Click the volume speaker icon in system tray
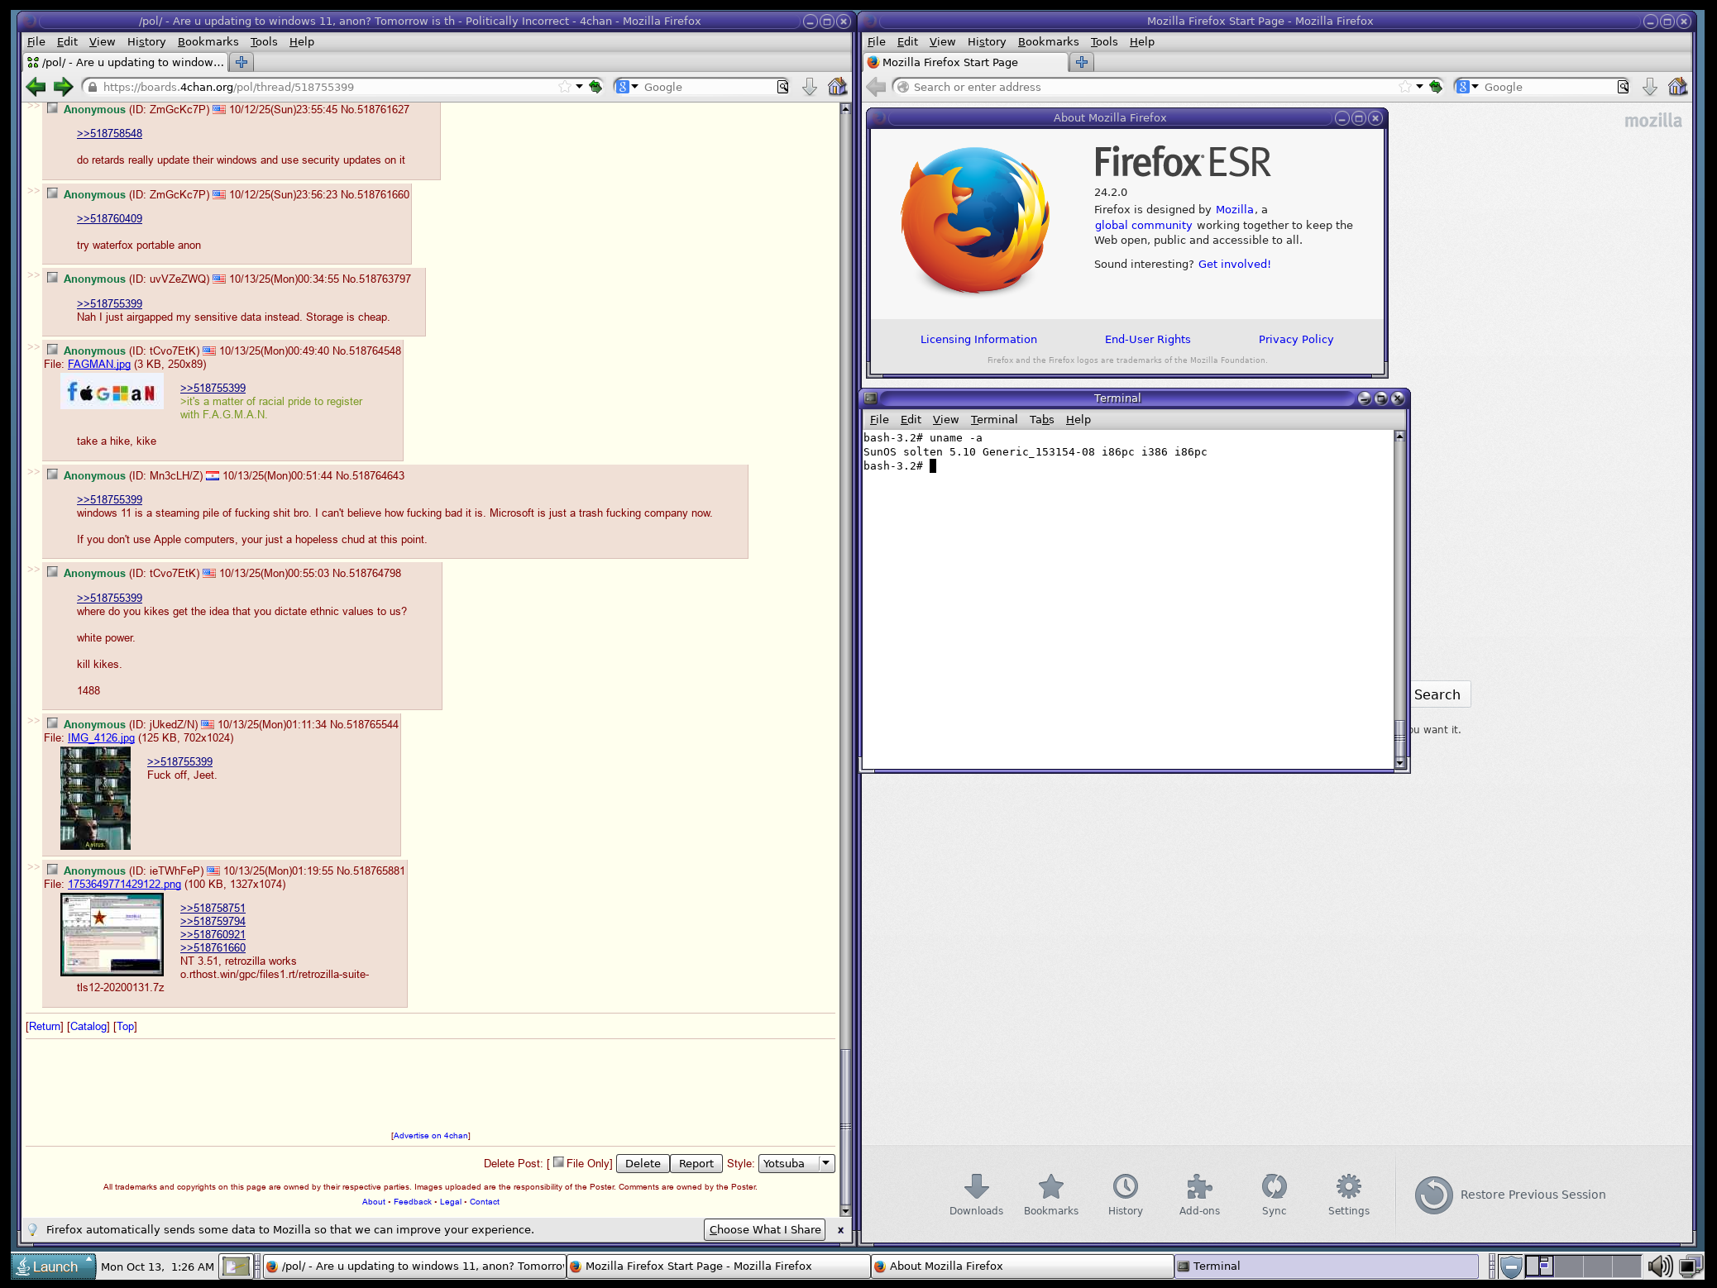Viewport: 1717px width, 1288px height. coord(1658,1266)
